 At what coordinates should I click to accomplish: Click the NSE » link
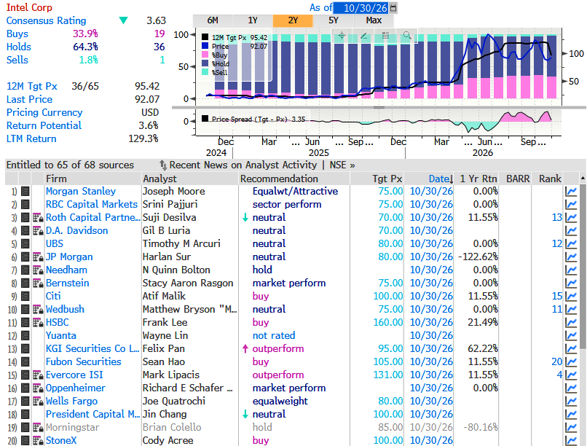[342, 165]
